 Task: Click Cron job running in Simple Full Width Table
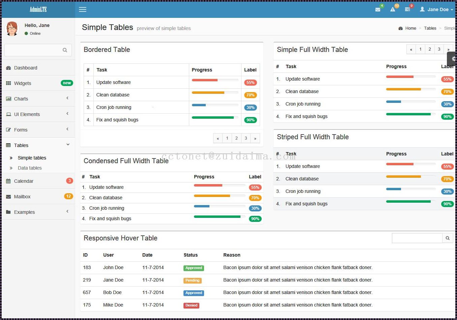[303, 104]
